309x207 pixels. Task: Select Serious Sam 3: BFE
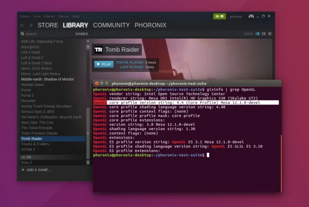point(38,112)
